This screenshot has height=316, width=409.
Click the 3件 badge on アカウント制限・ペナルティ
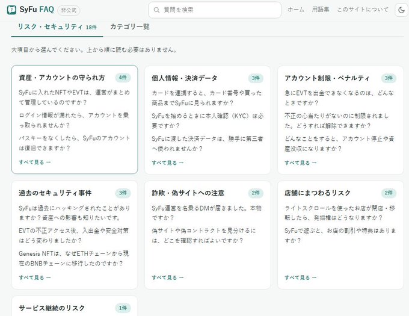tap(389, 78)
